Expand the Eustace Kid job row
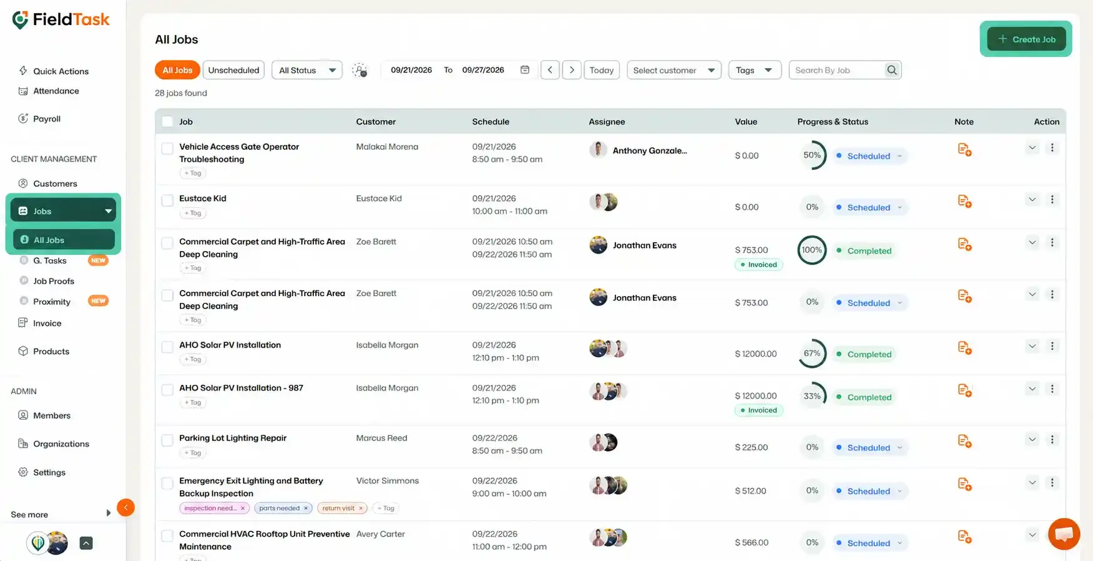1093x561 pixels. pyautogui.click(x=1032, y=199)
